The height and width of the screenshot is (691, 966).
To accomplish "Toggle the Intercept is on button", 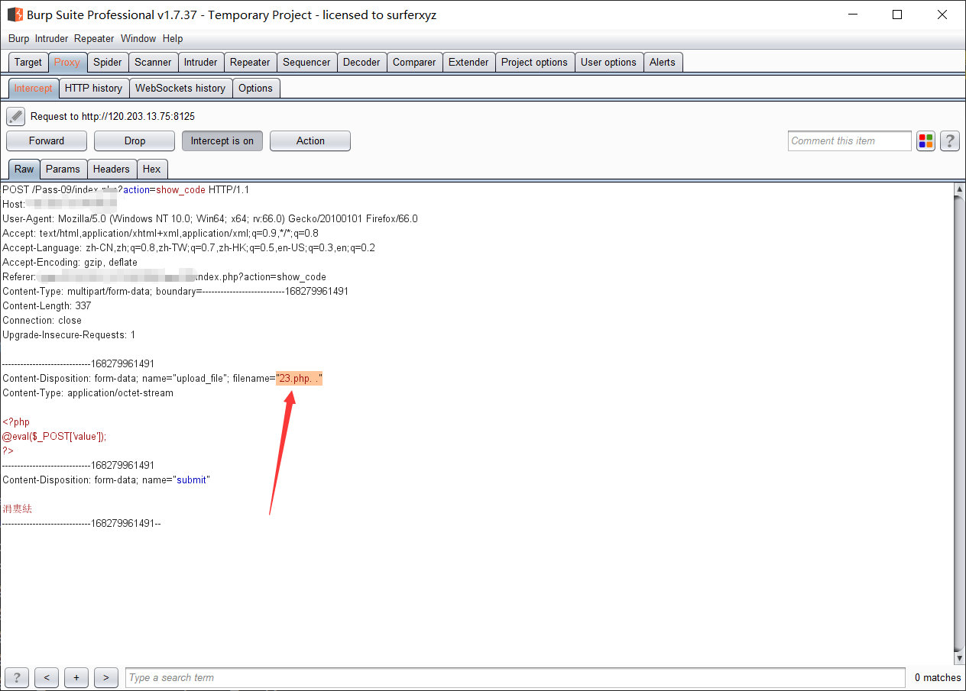I will pos(222,140).
